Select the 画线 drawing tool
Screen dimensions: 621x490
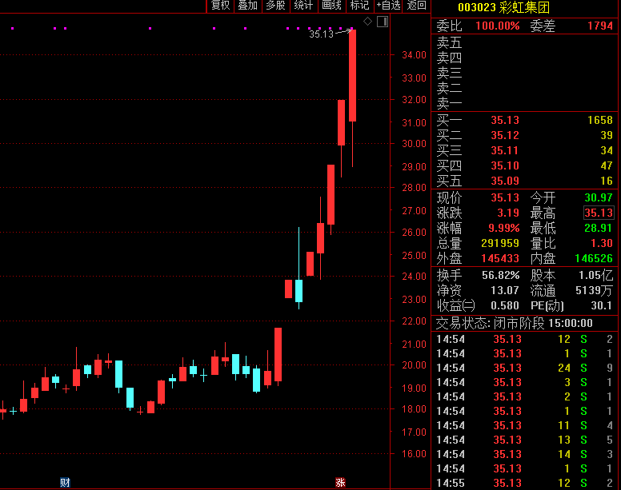331,6
